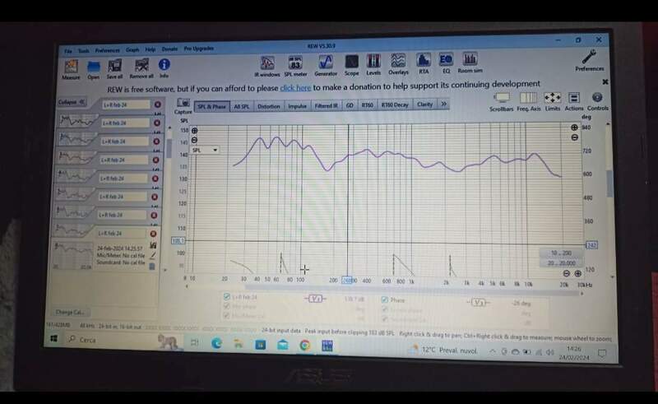This screenshot has width=658, height=404.
Task: Launch the signal Generator
Action: pos(325,63)
